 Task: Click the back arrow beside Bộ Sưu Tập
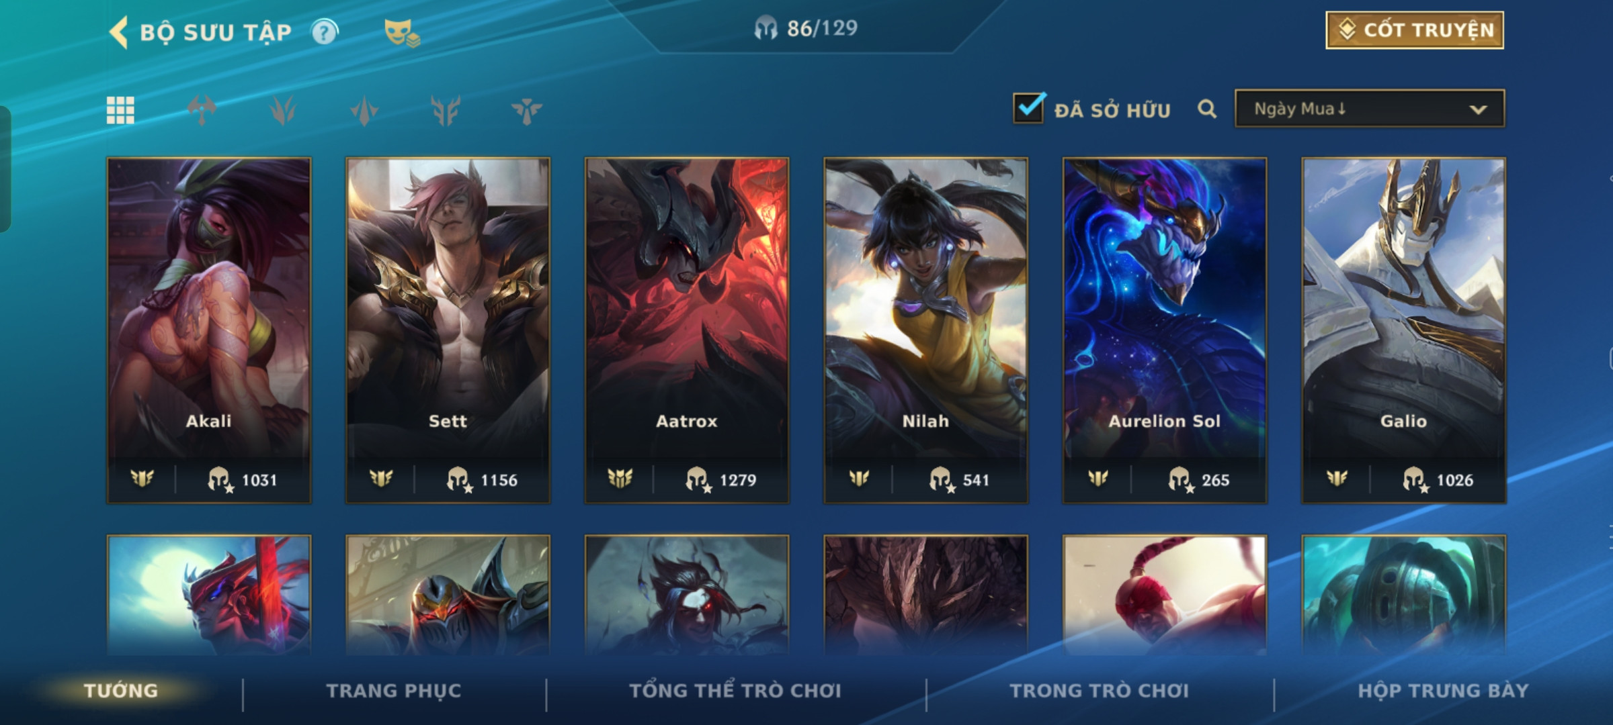pos(118,32)
